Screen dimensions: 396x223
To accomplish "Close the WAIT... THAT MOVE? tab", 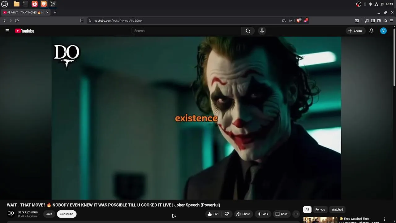I will click(47, 12).
